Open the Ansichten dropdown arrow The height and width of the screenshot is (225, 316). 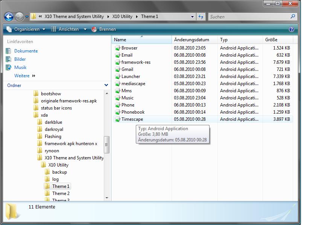point(85,29)
